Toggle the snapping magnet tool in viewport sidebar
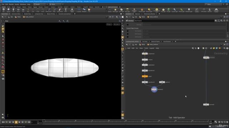 coord(3,67)
